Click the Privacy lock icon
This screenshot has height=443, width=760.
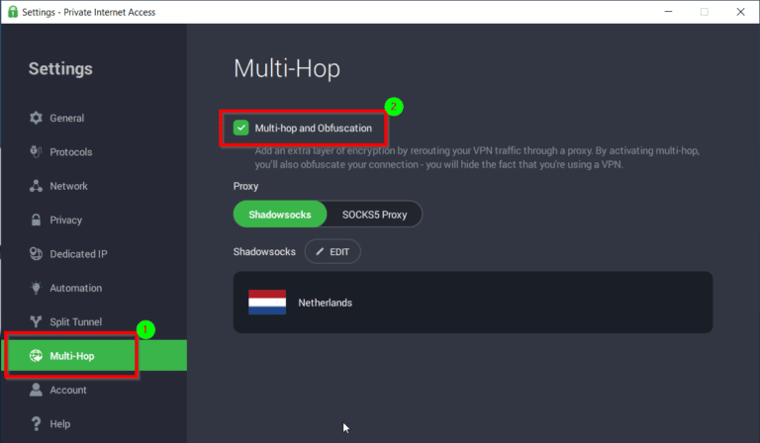[37, 221]
